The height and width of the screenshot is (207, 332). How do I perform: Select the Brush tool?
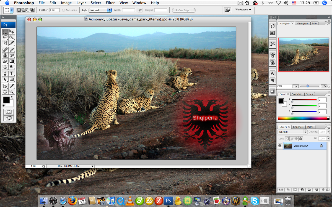coord(12,50)
